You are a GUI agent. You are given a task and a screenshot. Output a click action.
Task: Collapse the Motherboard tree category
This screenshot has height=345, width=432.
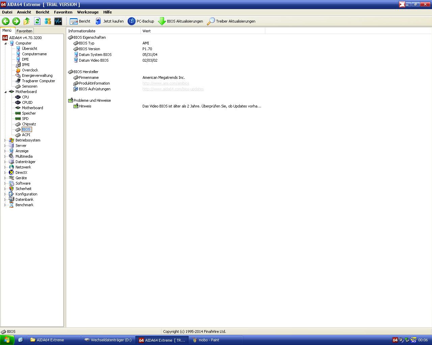5,92
